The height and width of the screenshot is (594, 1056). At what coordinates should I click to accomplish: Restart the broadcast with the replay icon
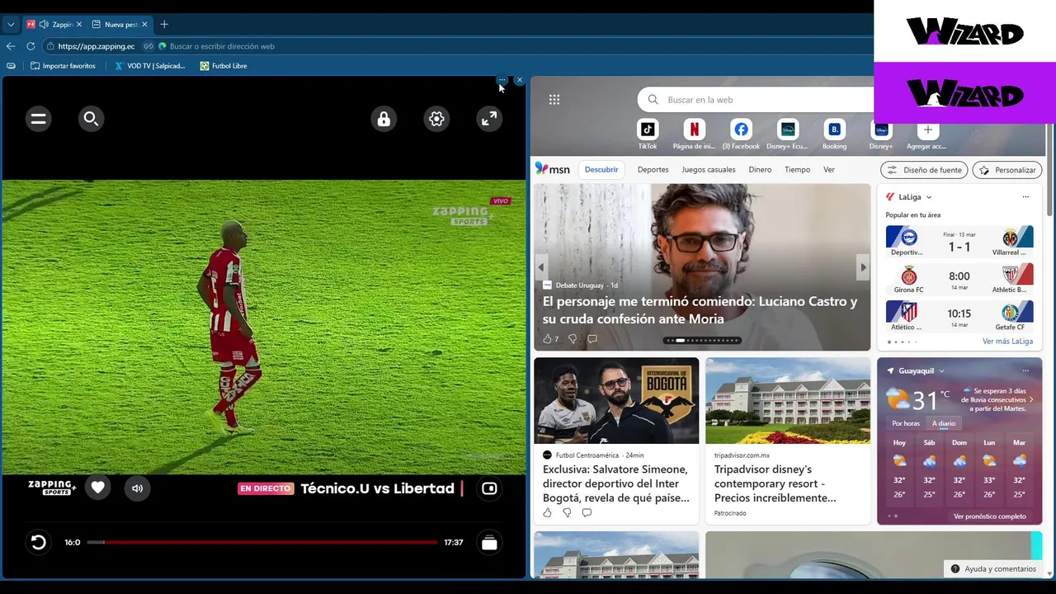click(38, 542)
